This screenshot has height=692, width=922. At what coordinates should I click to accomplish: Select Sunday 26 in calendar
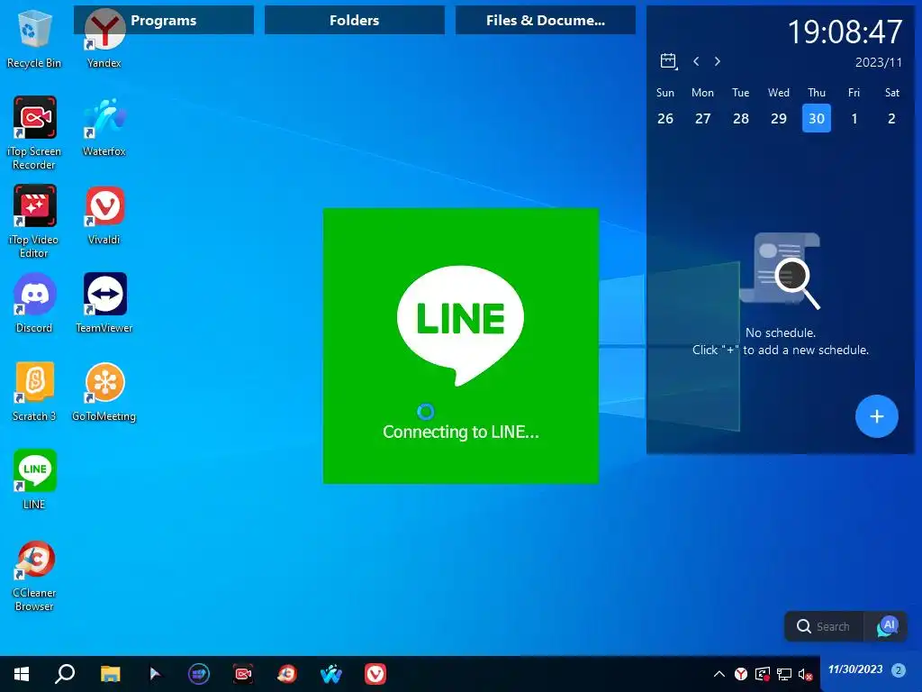pyautogui.click(x=665, y=118)
